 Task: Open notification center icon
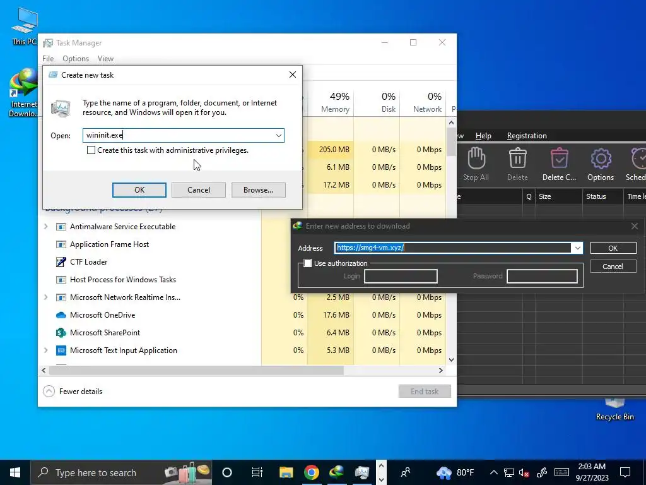tap(625, 472)
